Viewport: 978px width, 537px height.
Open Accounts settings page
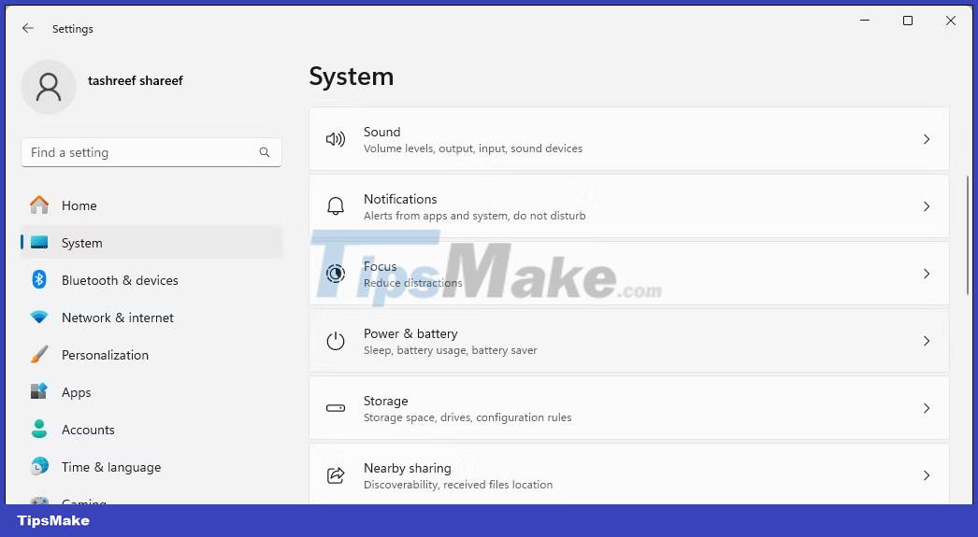coord(151,430)
